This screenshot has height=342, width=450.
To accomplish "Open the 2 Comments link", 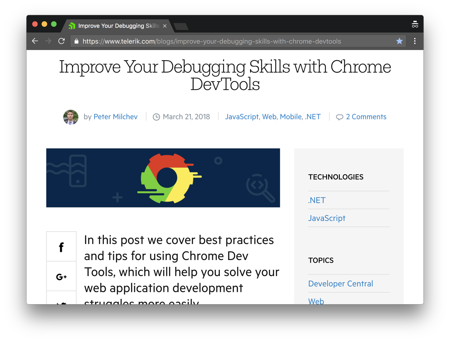I will [x=366, y=117].
